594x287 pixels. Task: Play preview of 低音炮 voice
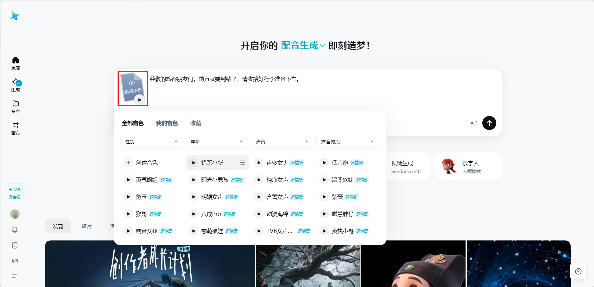point(324,163)
